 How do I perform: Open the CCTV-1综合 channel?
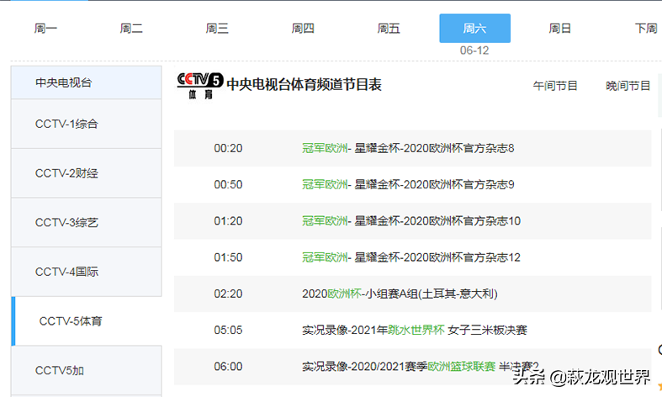[86, 124]
